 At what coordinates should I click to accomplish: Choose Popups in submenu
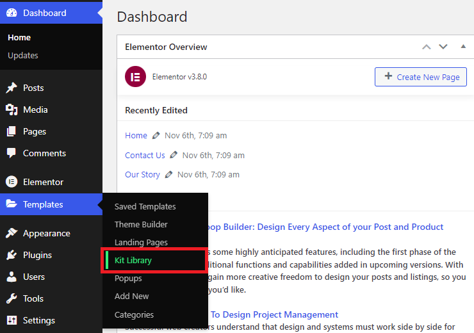point(128,279)
